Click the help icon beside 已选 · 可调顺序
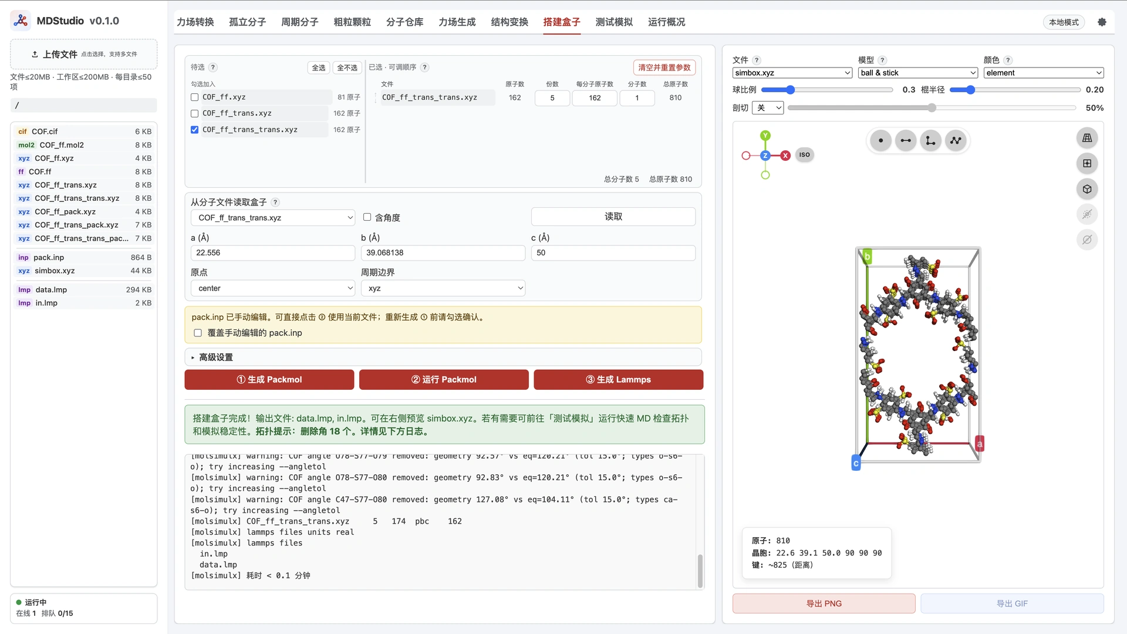 coord(425,68)
